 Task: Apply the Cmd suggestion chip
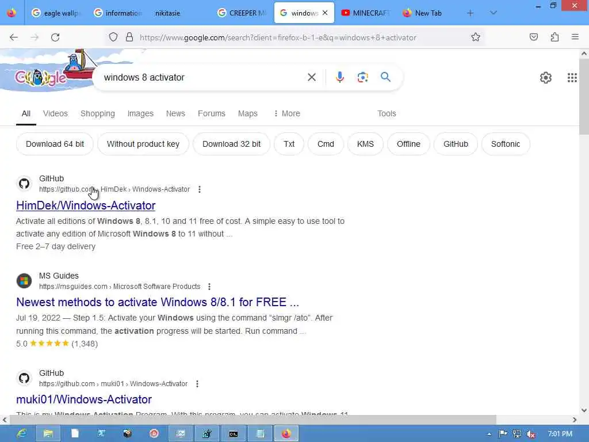point(326,144)
